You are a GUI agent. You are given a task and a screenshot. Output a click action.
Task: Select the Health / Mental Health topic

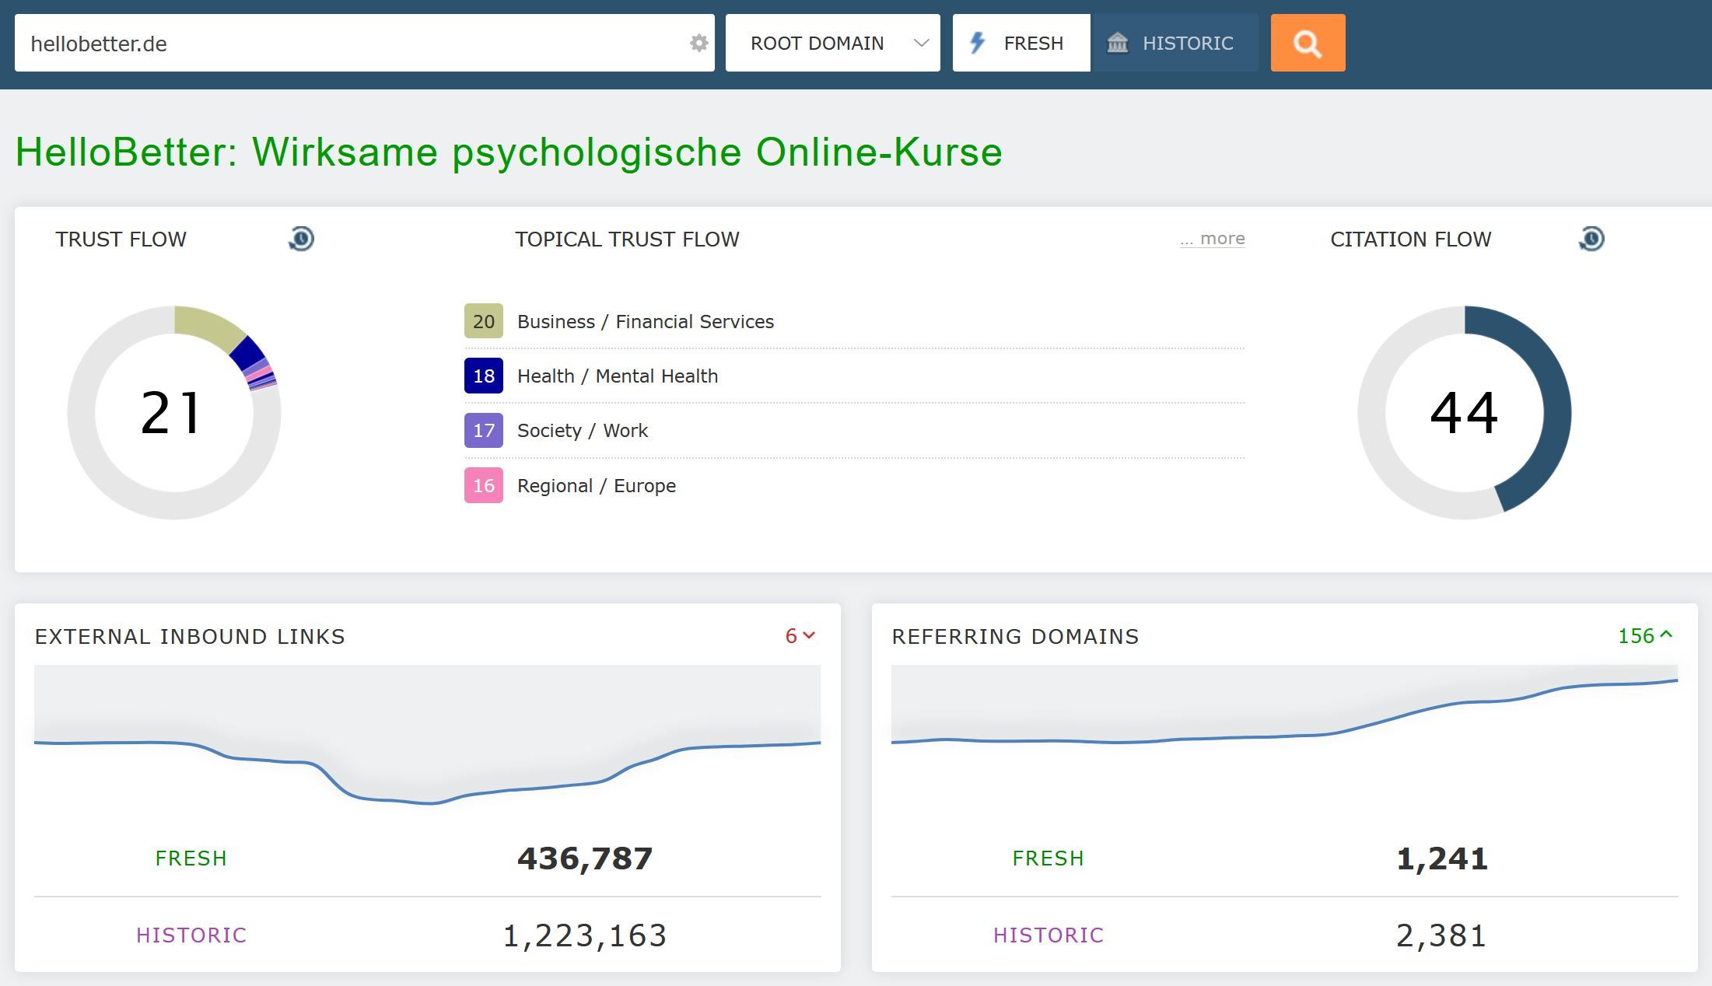click(x=618, y=376)
